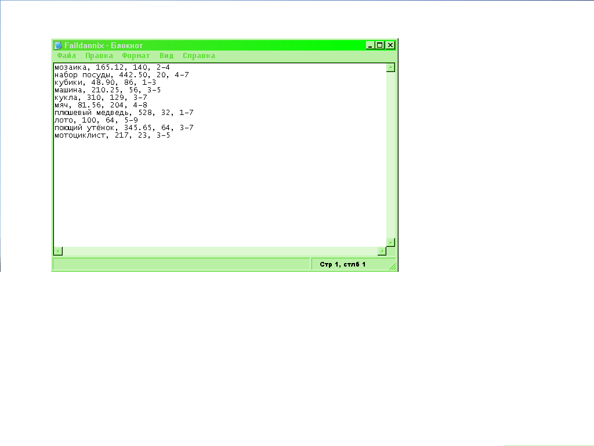Viewport: 594px width, 446px height.
Task: Click the horizontal scrollbar right arrow
Action: [382, 251]
